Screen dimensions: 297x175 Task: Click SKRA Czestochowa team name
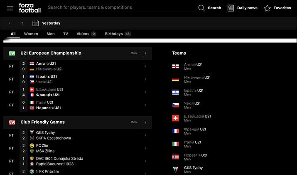pos(54,138)
